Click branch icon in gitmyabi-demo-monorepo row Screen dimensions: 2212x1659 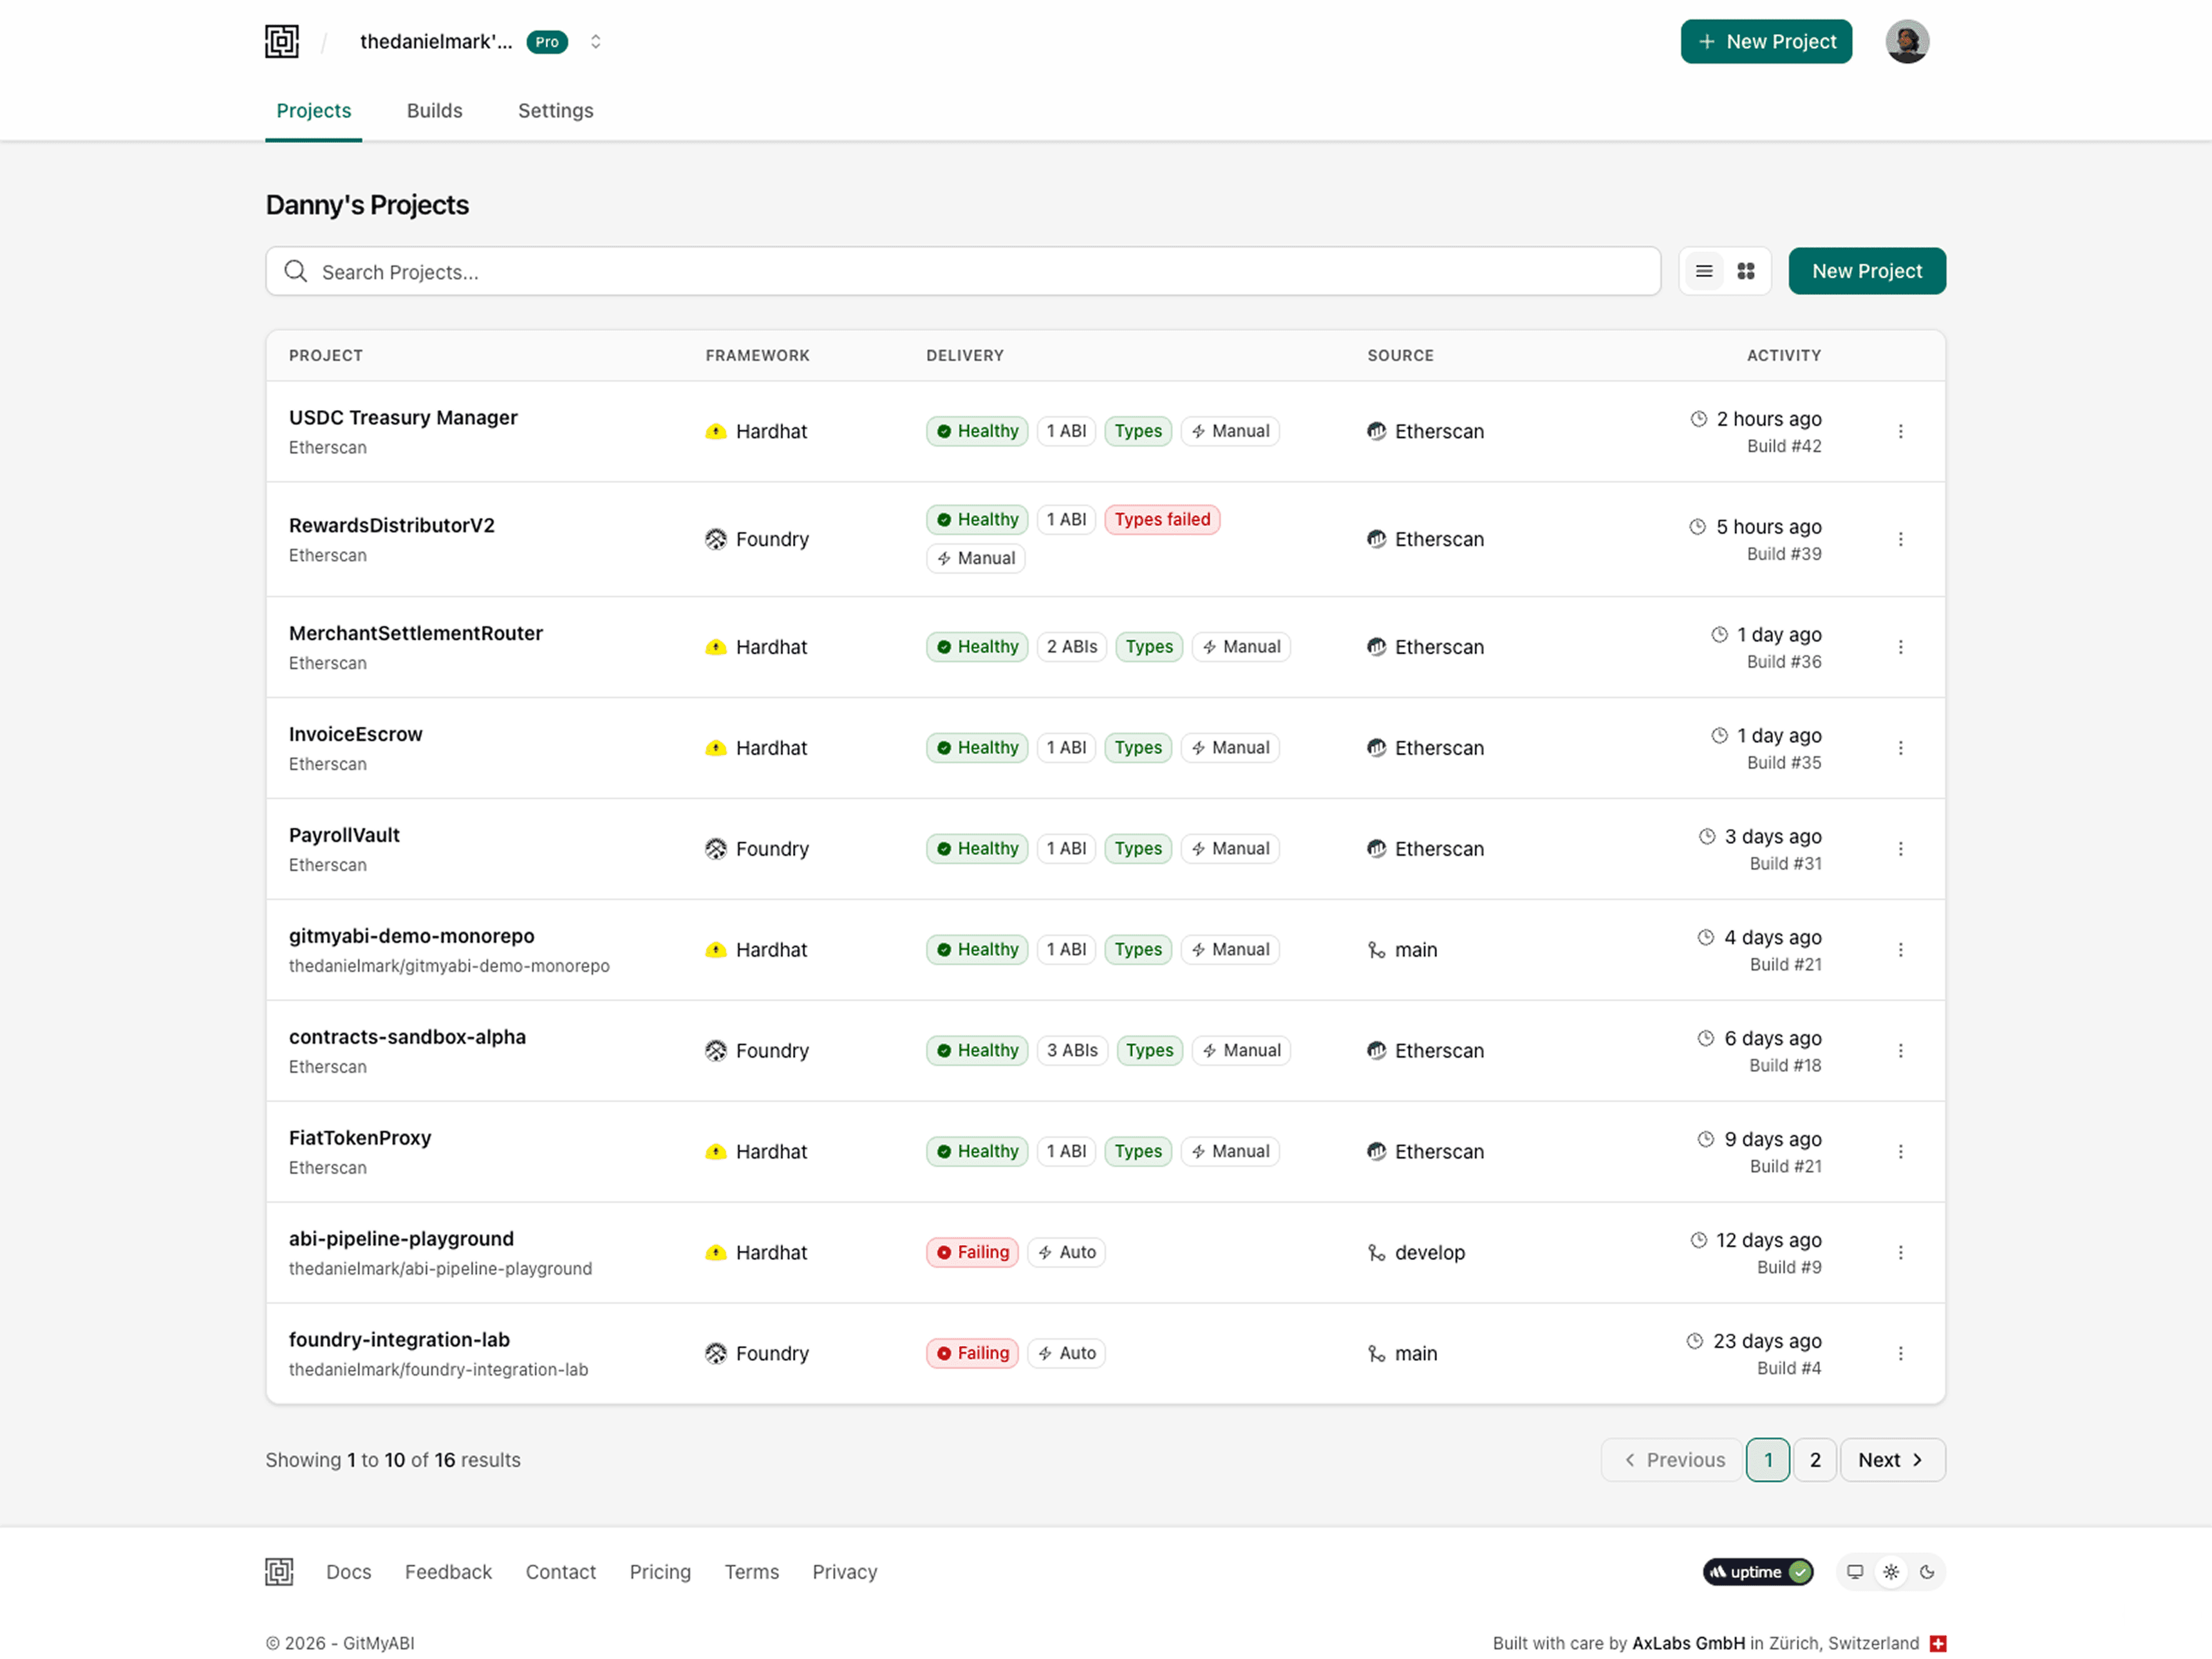1377,950
